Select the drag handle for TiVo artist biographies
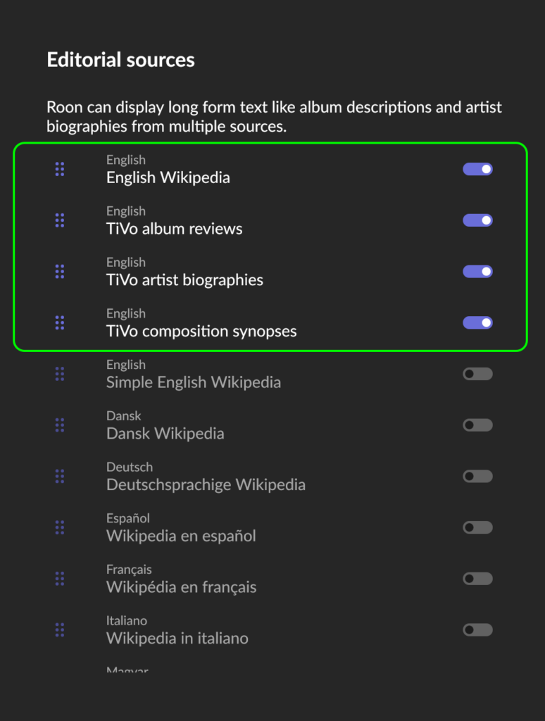 tap(60, 271)
